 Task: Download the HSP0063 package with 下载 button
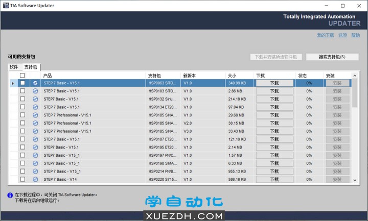coord(274,83)
